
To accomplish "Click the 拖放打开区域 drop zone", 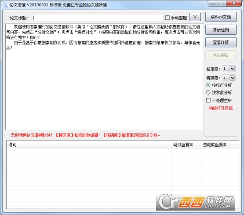I will pyautogui.click(x=221, y=122).
